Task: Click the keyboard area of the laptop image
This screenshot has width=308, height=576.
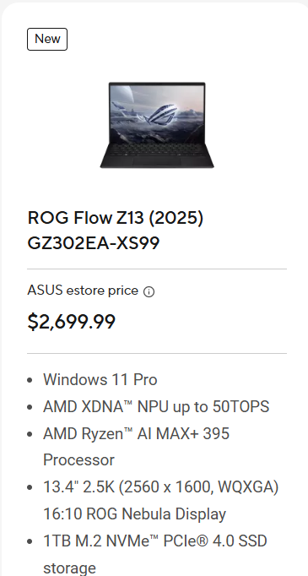Action: tap(157, 149)
